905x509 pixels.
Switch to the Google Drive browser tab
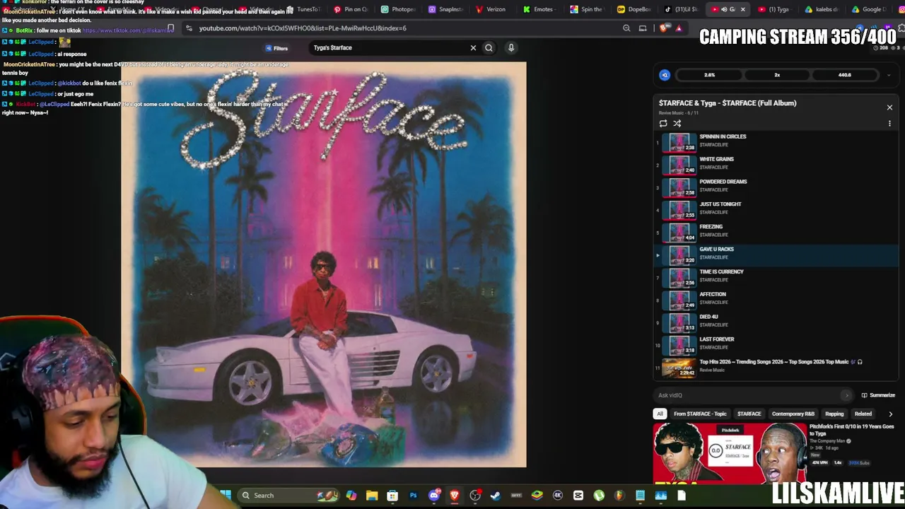[x=870, y=9]
